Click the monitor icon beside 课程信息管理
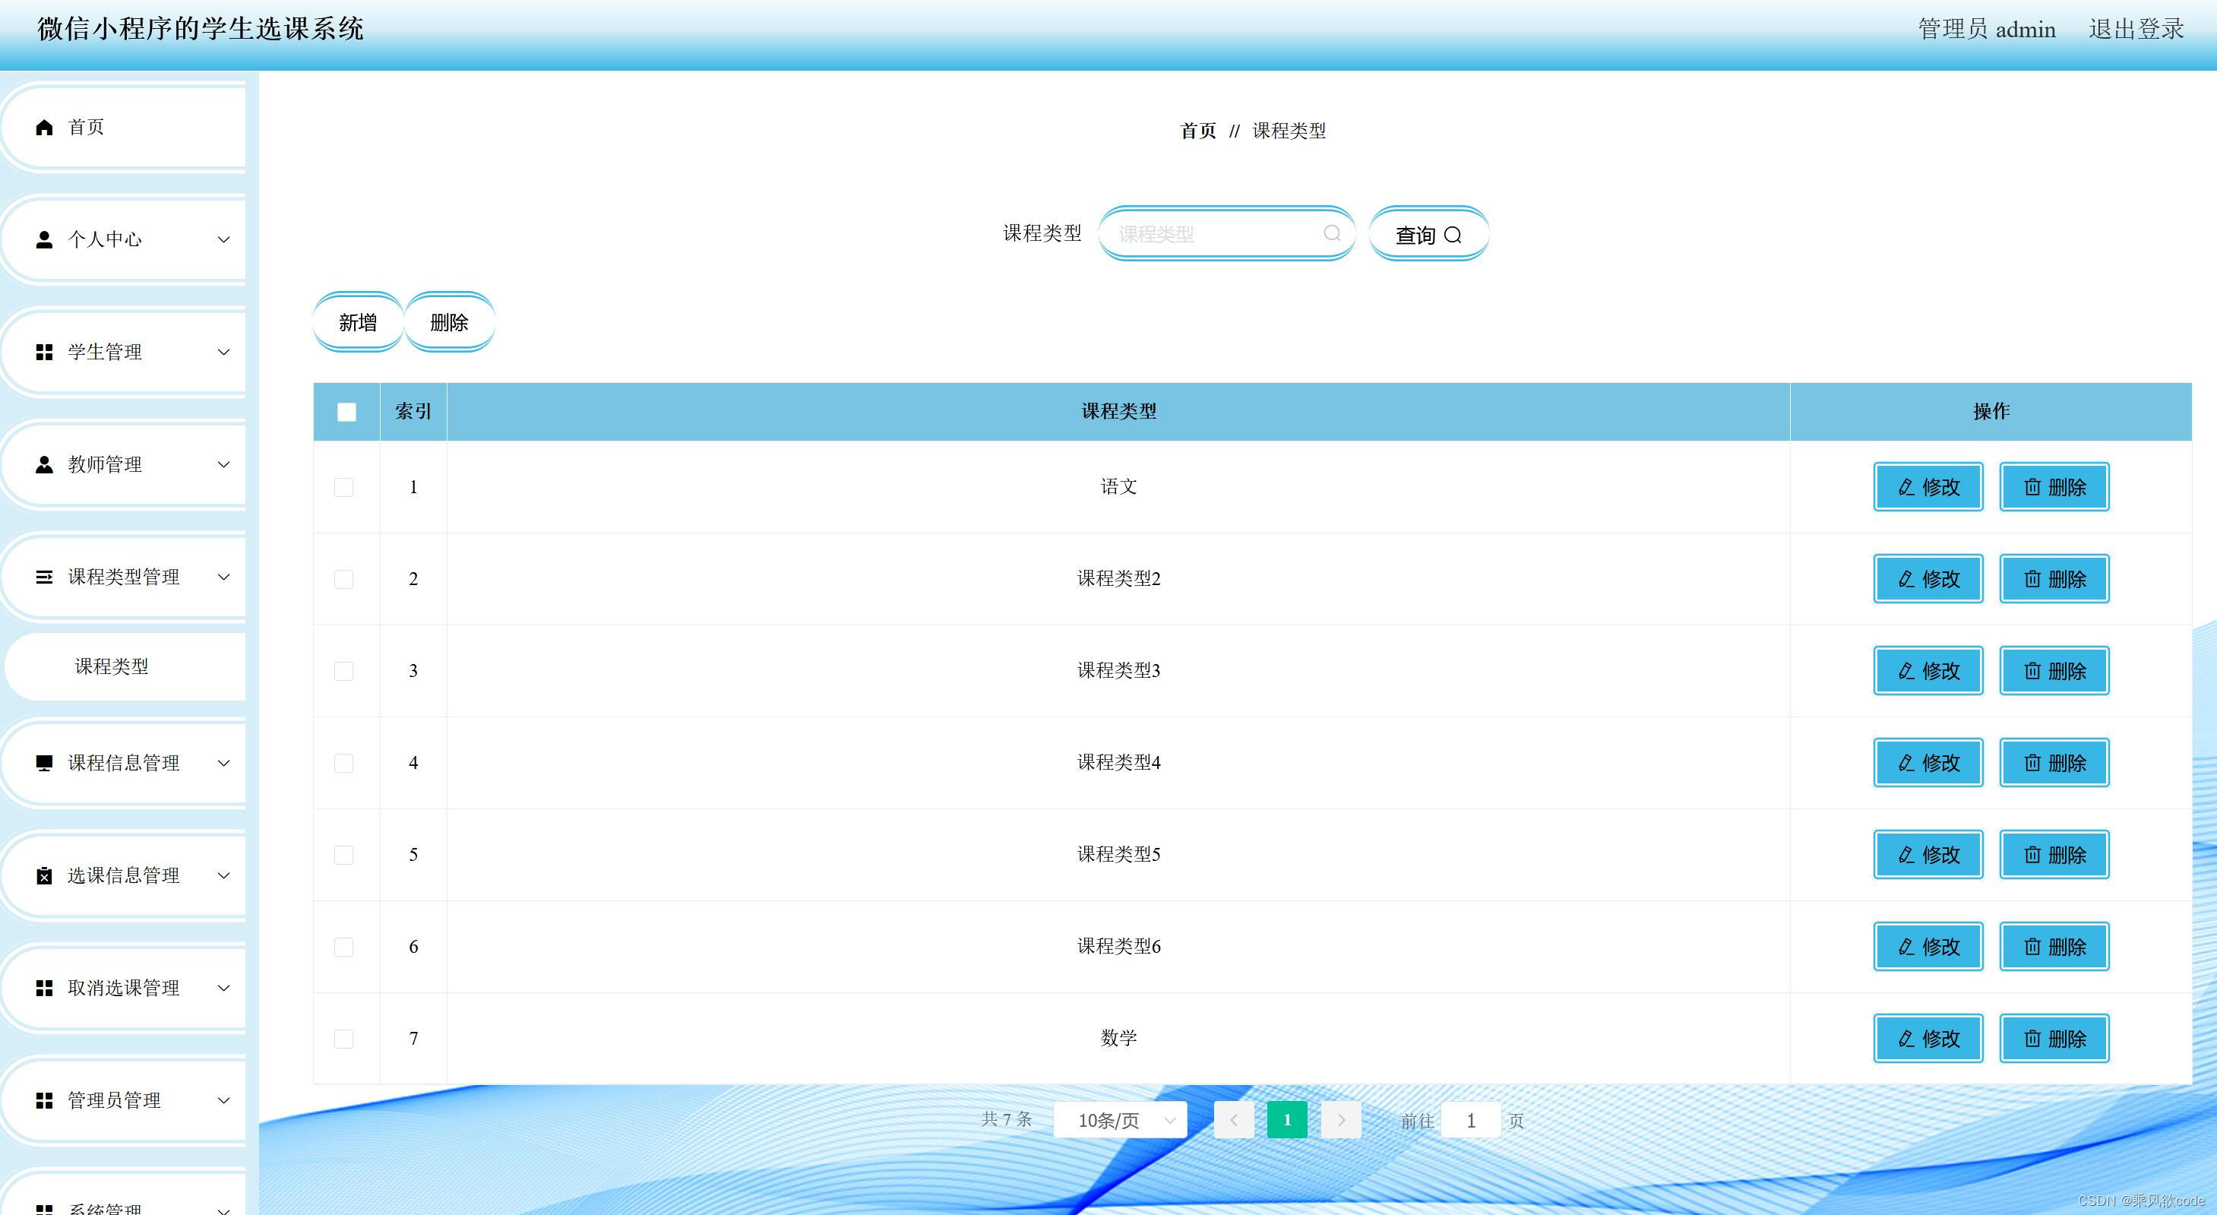The width and height of the screenshot is (2217, 1215). 45,763
